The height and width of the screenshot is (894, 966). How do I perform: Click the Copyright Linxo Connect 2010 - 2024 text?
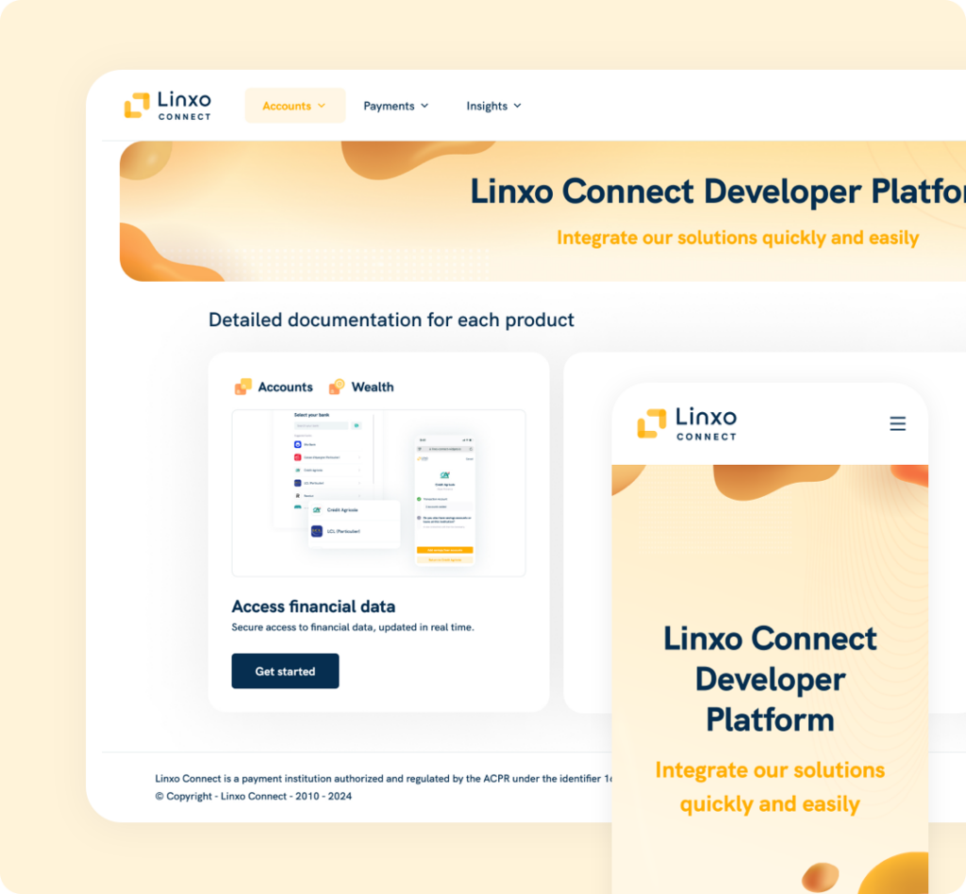coord(253,796)
